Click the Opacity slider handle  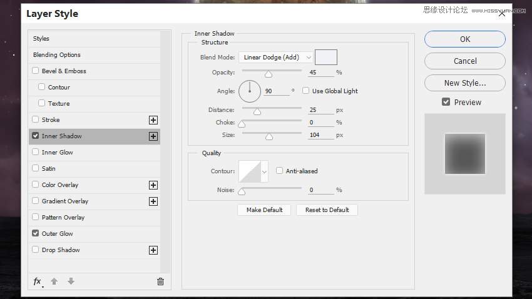click(269, 74)
